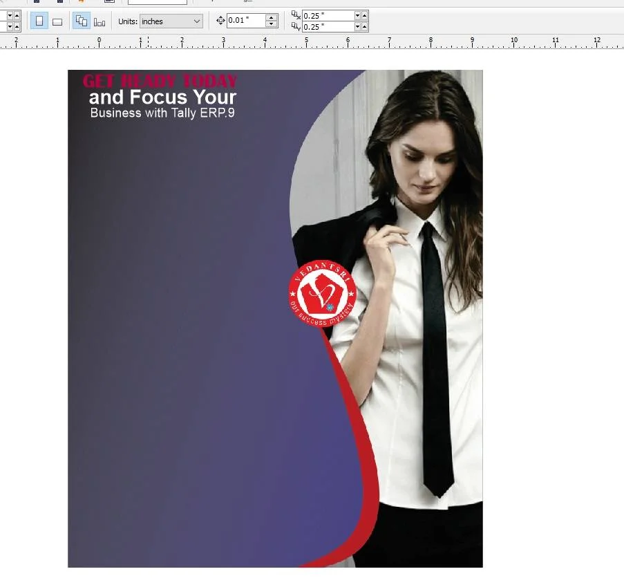Increase page height with up arrow
Screen dimensions: 624x587
click(17, 27)
